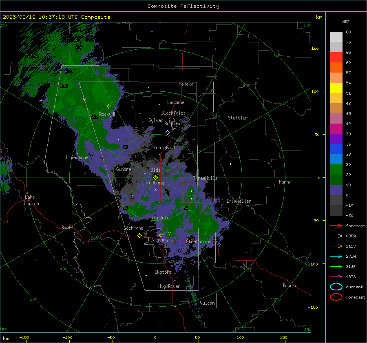Click the purple 36–39 dBZ color swatch
The height and width of the screenshot is (343, 367).
coord(336,139)
